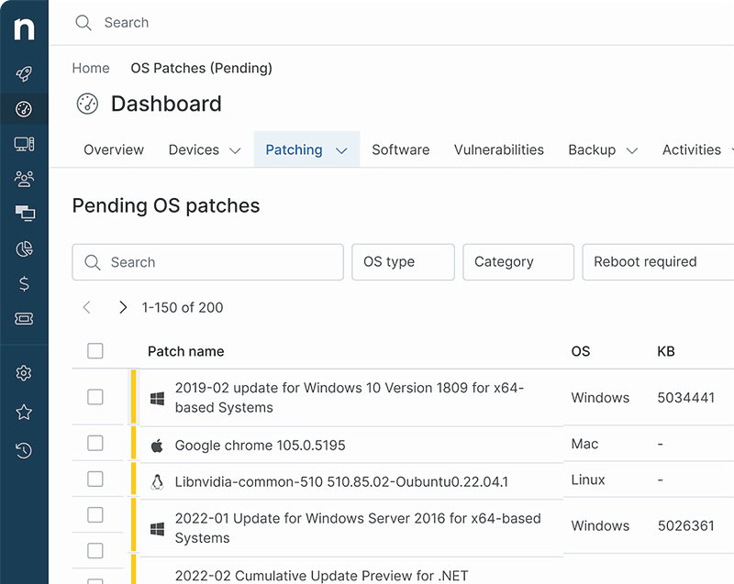Select the Devices icon in the sidebar
This screenshot has height=584, width=734.
[23, 143]
